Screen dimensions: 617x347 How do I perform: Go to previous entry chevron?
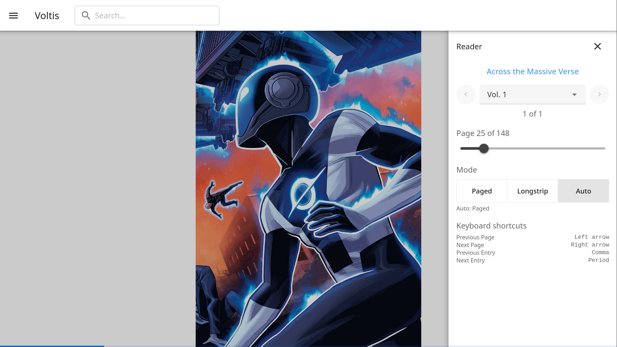pyautogui.click(x=466, y=94)
